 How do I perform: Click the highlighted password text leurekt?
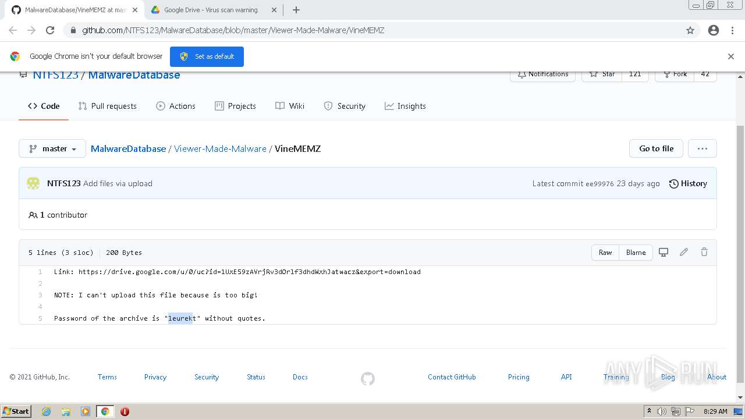pos(182,318)
